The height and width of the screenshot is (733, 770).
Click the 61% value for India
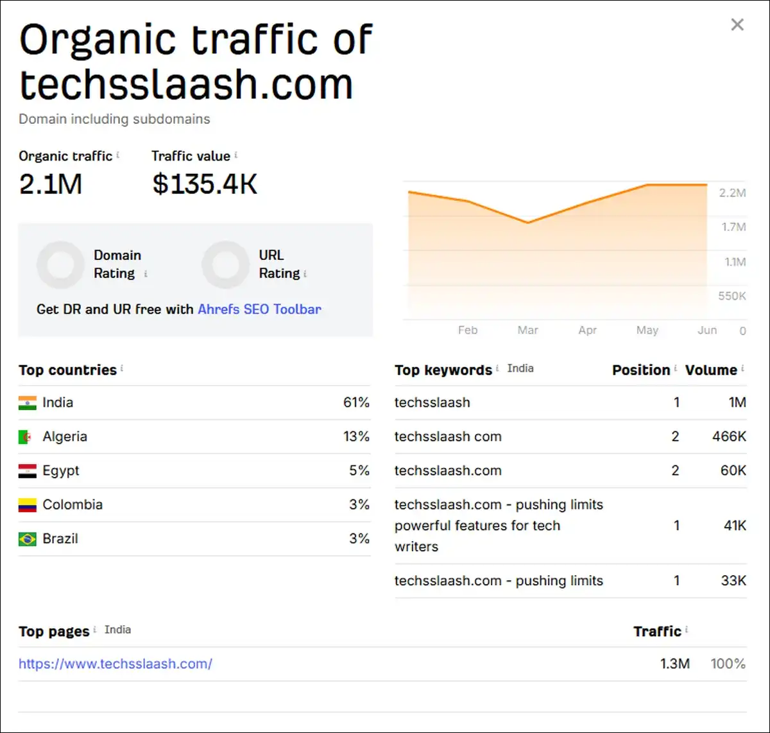356,402
